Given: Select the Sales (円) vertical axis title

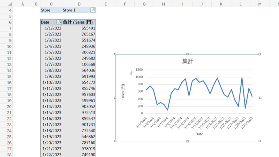Looking at the screenshot, I should point(123,92).
